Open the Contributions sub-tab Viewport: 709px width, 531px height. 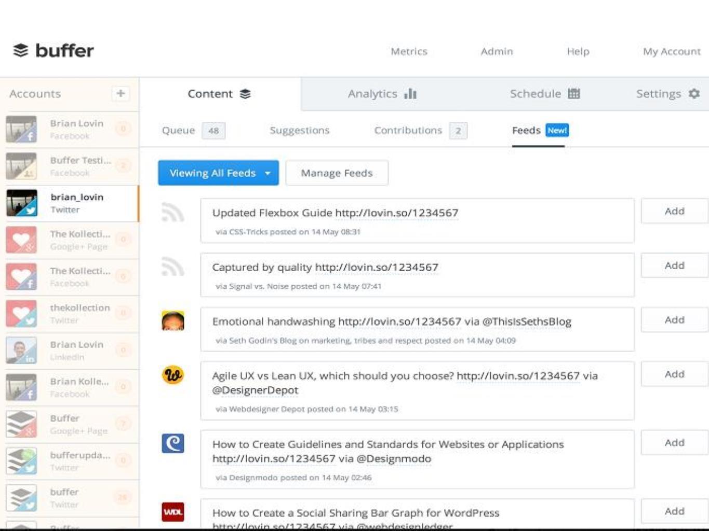pos(420,130)
